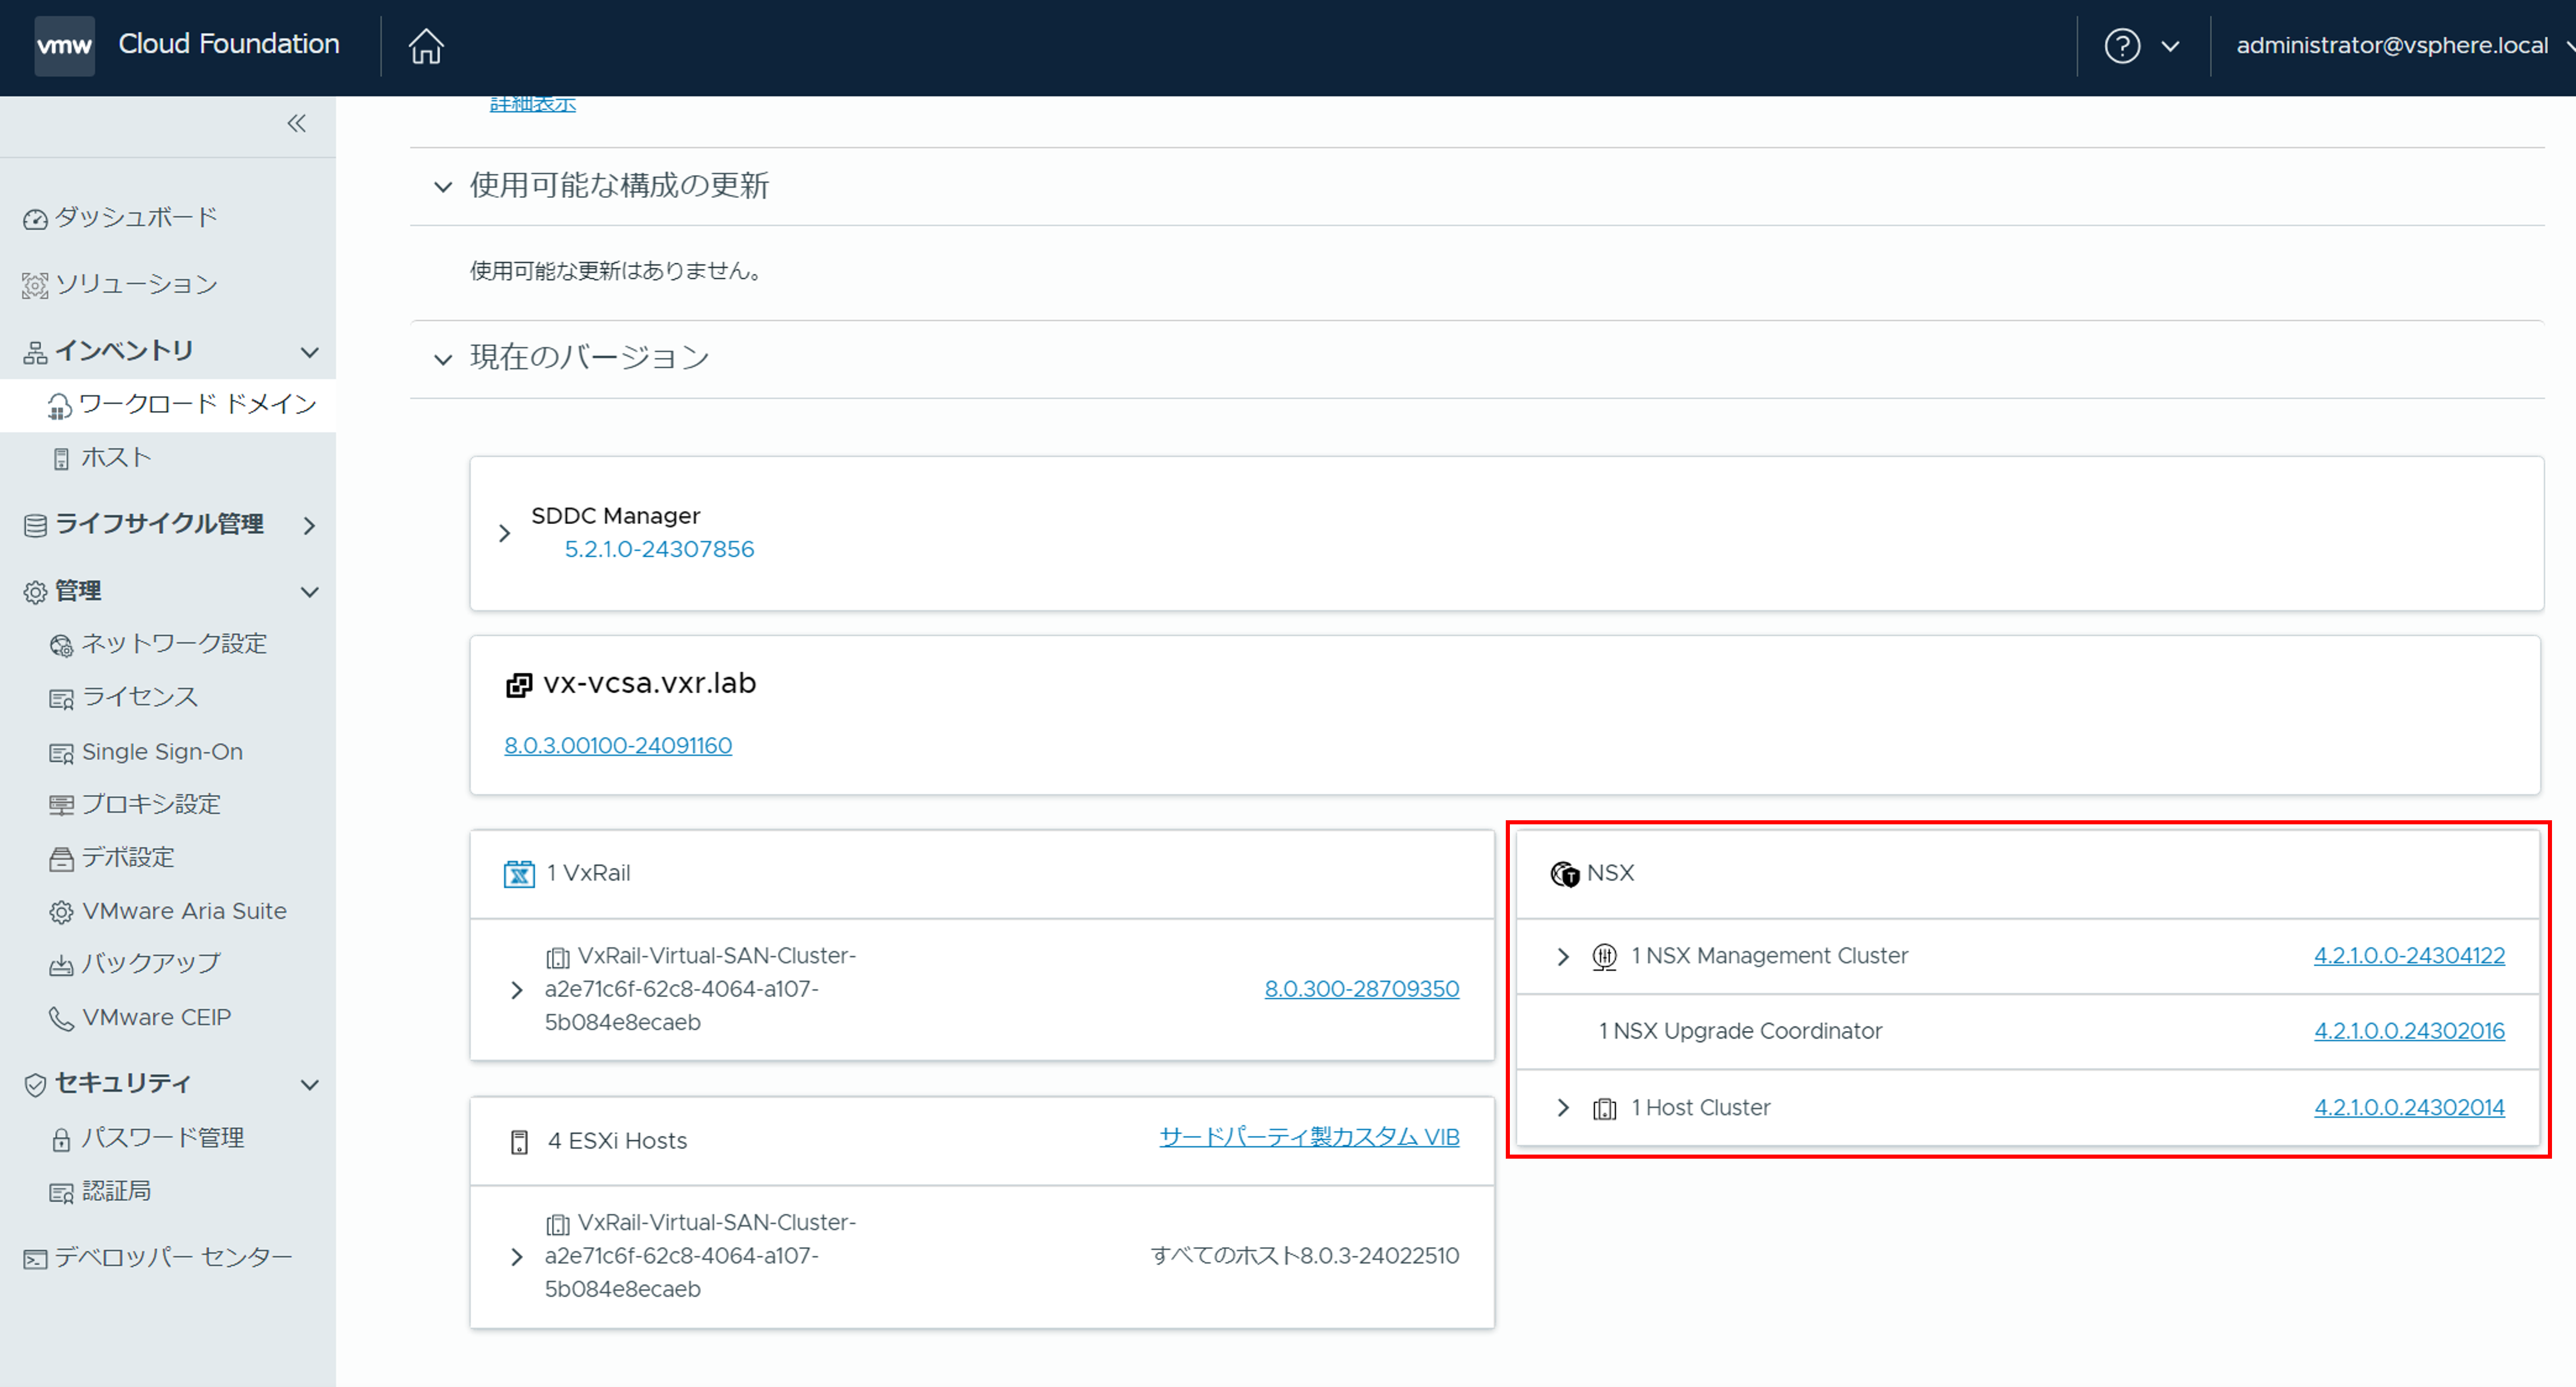Expand the 1 Host Cluster row
This screenshot has height=1387, width=2576.
[1563, 1108]
